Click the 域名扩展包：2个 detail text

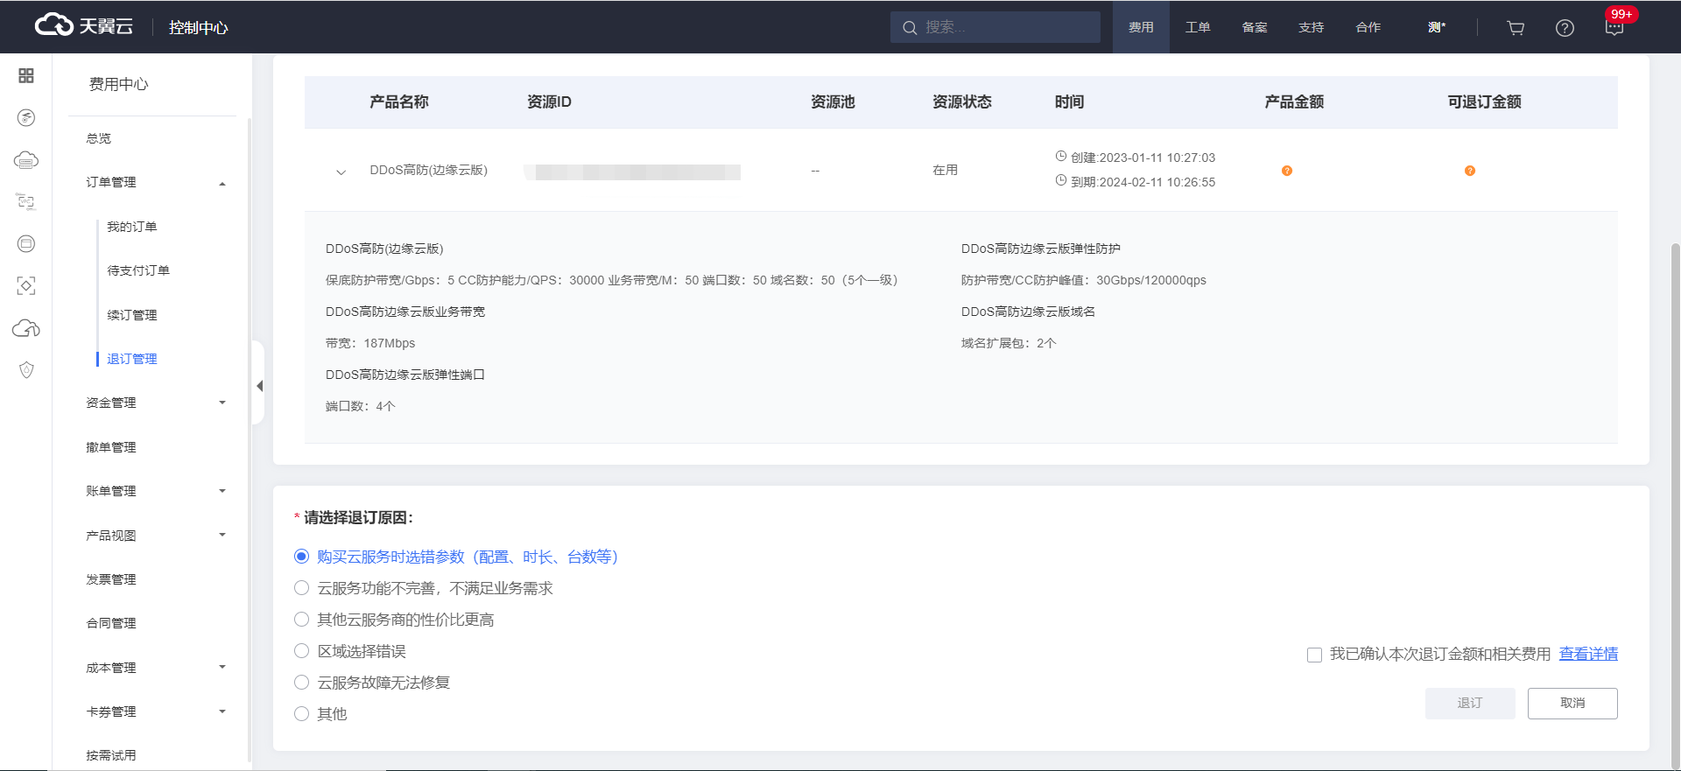coord(1009,343)
